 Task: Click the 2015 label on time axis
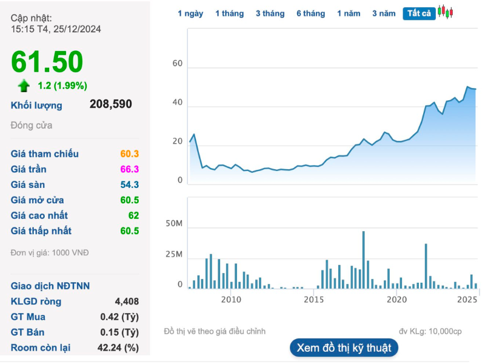(x=313, y=299)
